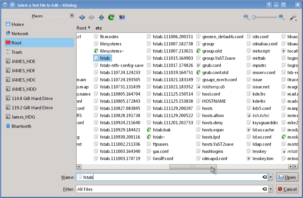Open Trash in Places

pos(39,52)
